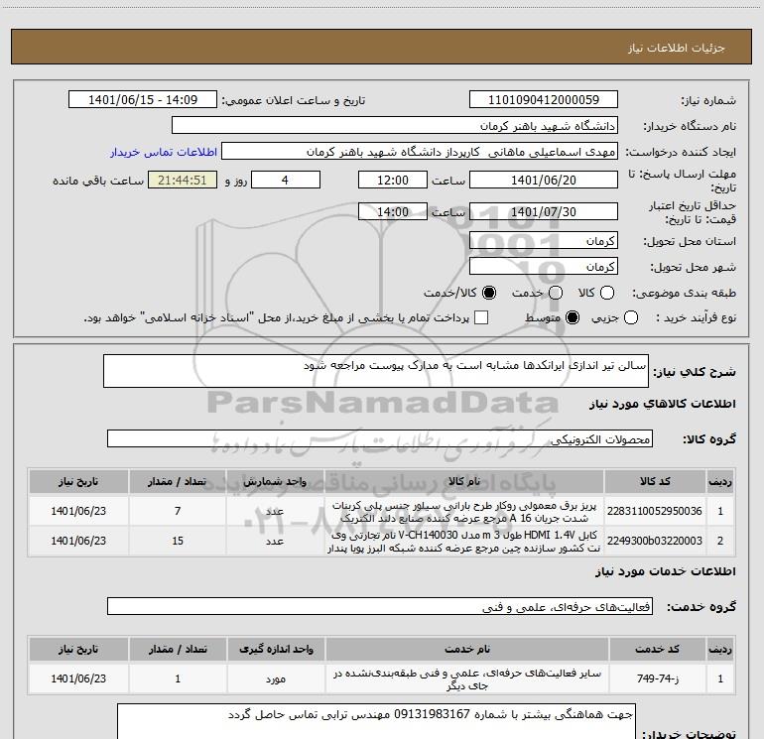Image resolution: width=764 pixels, height=739 pixels.
Task: Click the general need description text box
Action: tap(376, 371)
